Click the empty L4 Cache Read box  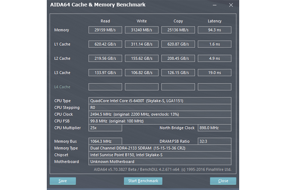pos(105,87)
